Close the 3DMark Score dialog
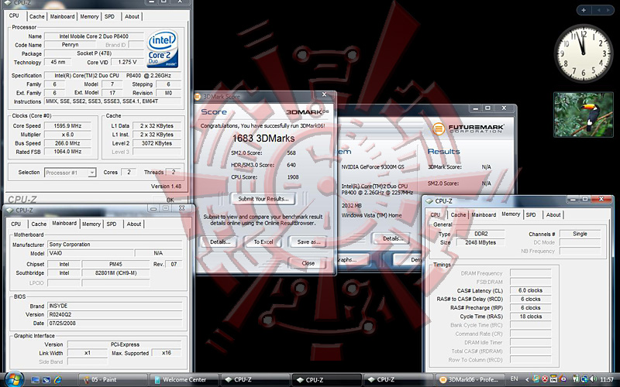The width and height of the screenshot is (620, 387). coord(324,94)
